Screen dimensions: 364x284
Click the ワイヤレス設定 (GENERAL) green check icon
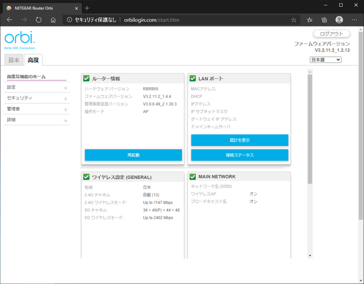pyautogui.click(x=86, y=177)
